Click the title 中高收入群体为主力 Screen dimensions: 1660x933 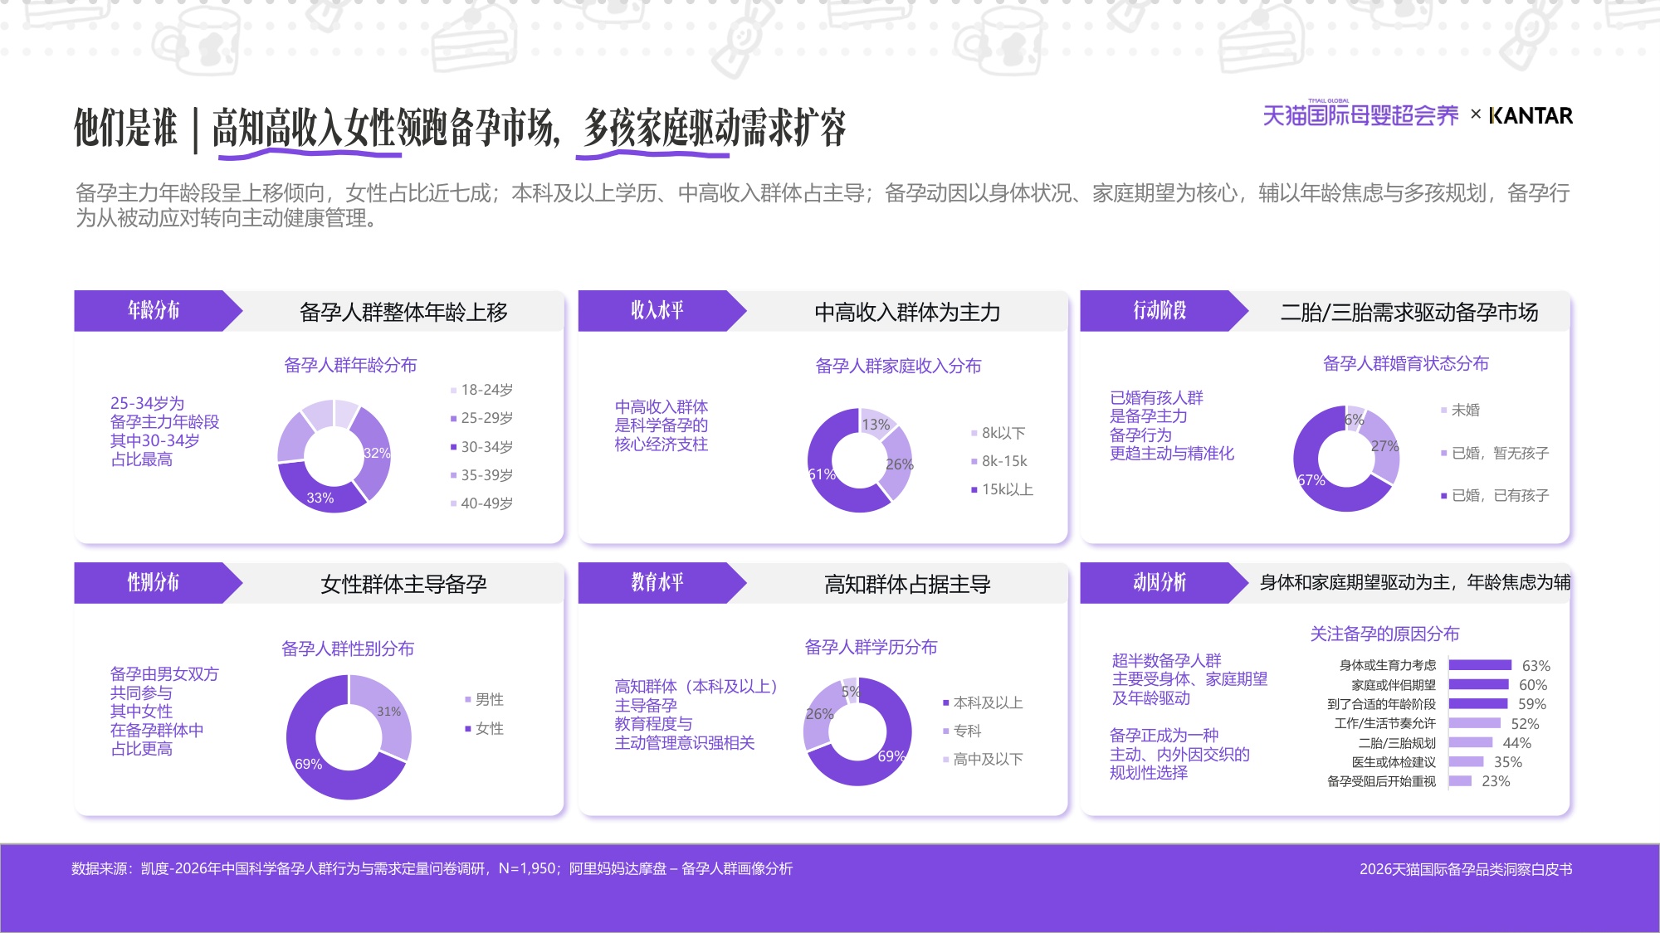[907, 312]
